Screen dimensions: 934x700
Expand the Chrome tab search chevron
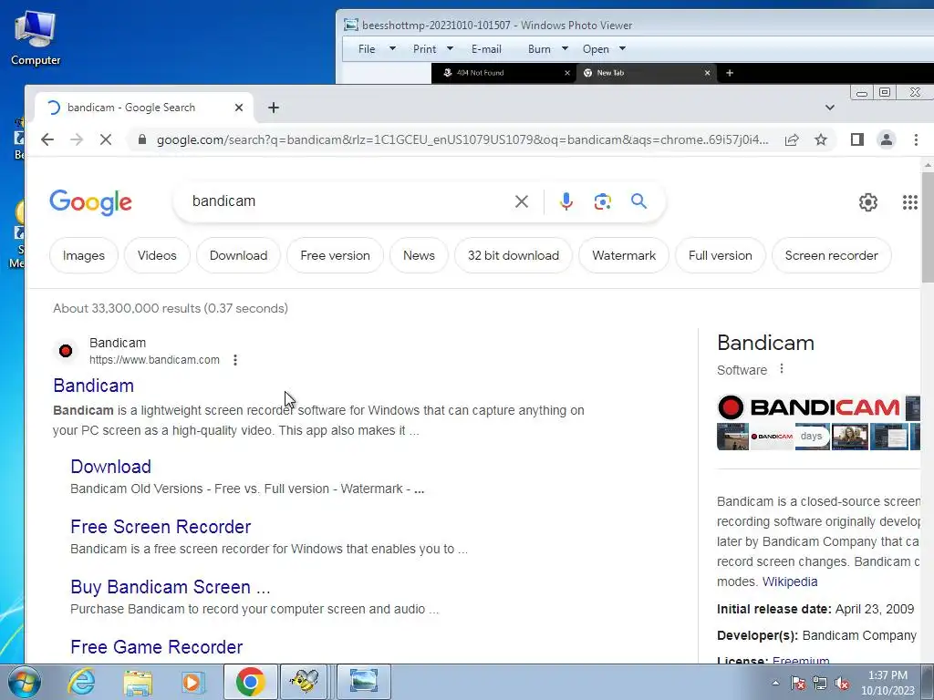point(830,108)
